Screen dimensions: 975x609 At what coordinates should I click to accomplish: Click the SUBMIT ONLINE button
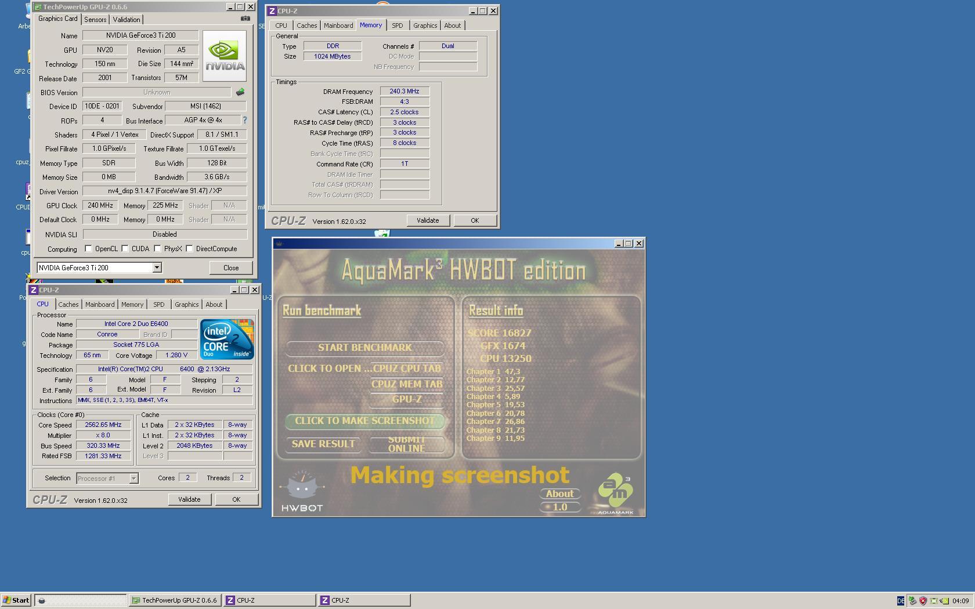407,444
